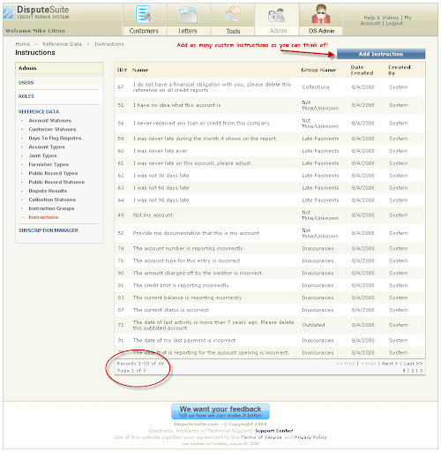Click the Logout link
Viewport: 441px width, 452px height.
394,24
